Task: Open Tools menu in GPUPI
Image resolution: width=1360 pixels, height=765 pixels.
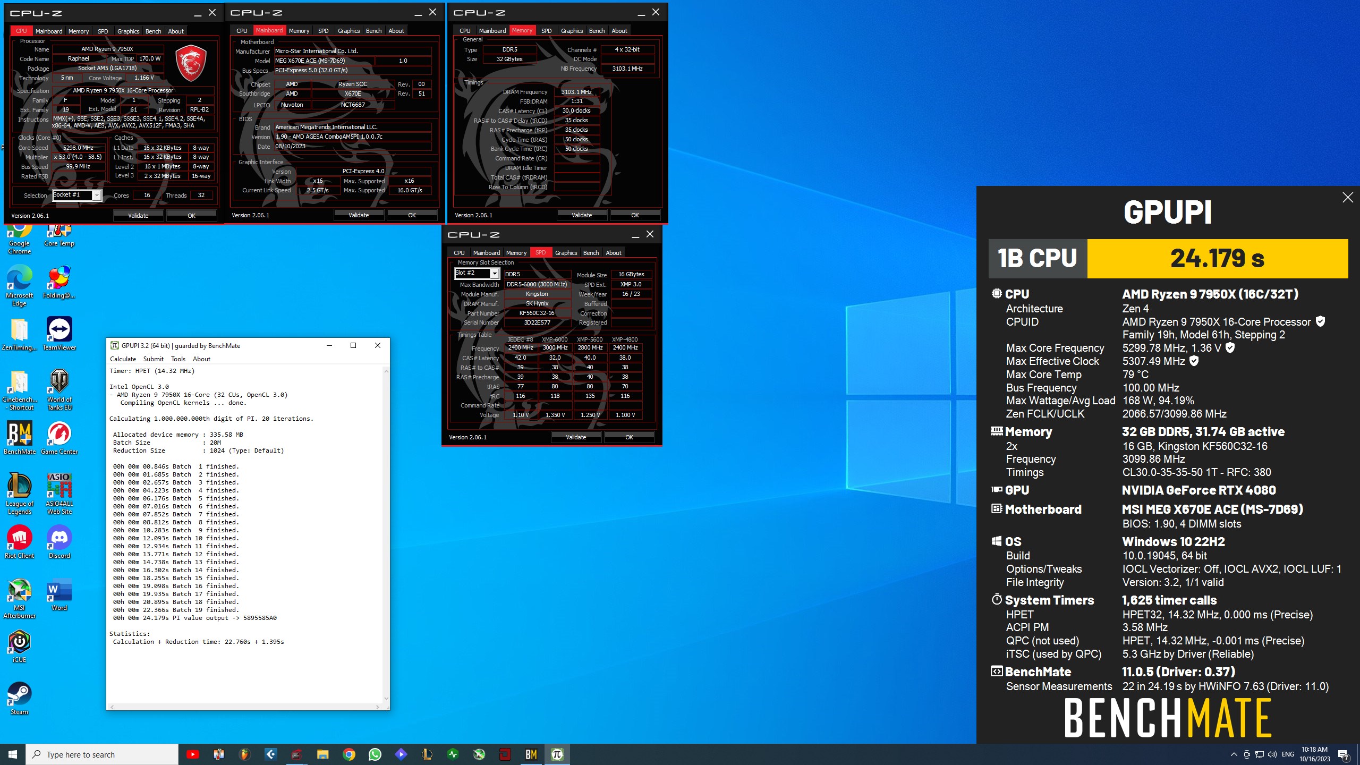Action: 178,359
